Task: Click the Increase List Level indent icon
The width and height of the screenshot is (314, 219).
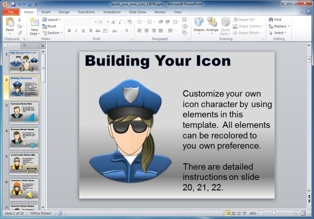Action: (167, 22)
